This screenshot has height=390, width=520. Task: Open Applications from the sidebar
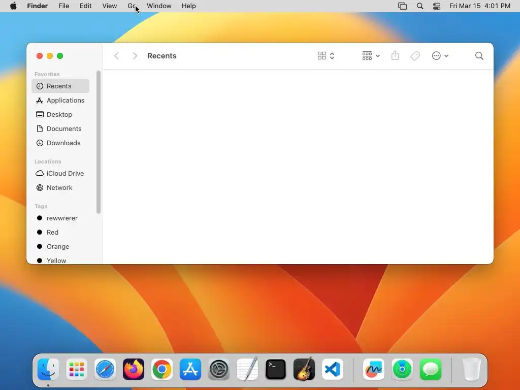(x=60, y=100)
